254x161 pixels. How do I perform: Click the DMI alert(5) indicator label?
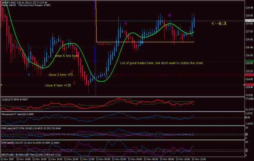pyautogui.click(x=30, y=143)
